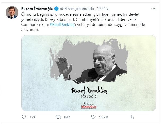
Task: Click the reply speech bubble icon
Action: [24, 117]
